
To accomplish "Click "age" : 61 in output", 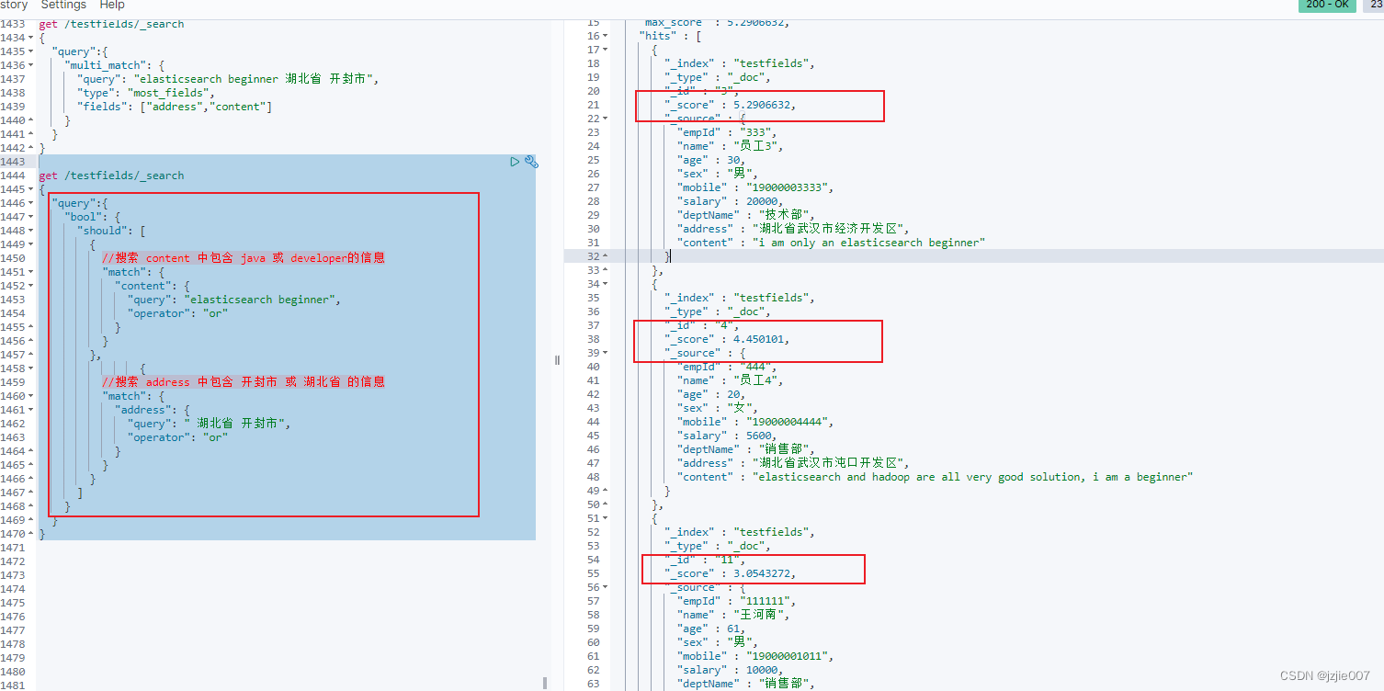I will pos(712,629).
